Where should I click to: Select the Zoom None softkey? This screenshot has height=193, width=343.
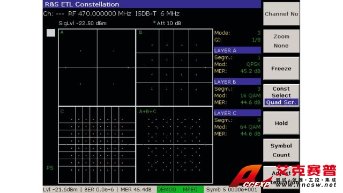point(281,41)
